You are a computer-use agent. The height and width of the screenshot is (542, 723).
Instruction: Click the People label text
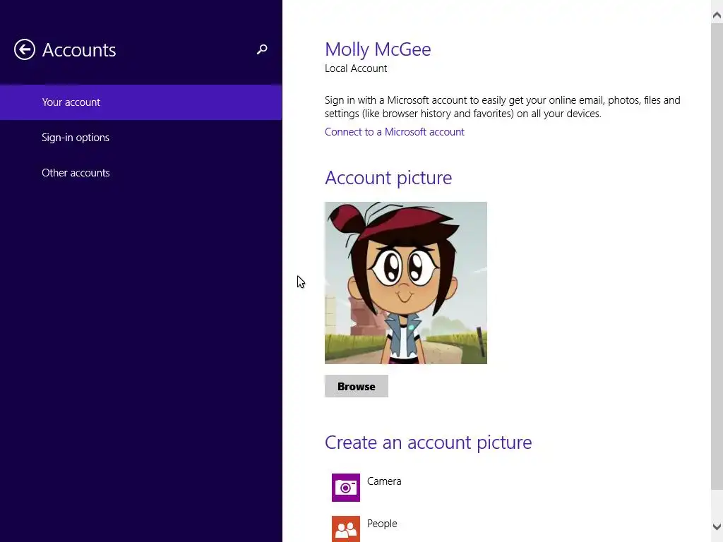pyautogui.click(x=382, y=524)
